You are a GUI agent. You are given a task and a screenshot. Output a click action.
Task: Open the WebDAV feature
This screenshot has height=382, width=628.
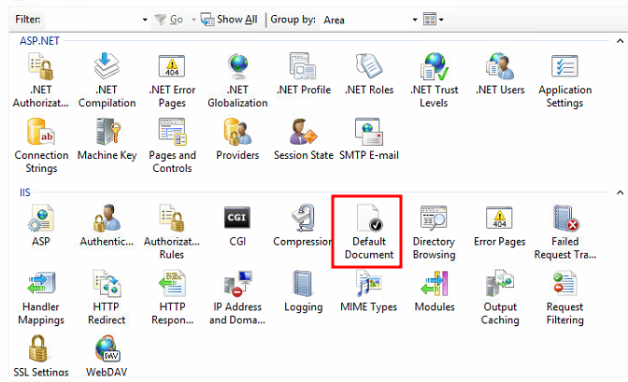click(107, 356)
